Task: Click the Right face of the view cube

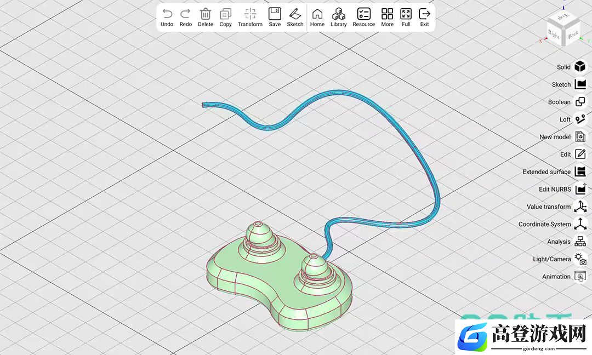Action: tap(554, 35)
